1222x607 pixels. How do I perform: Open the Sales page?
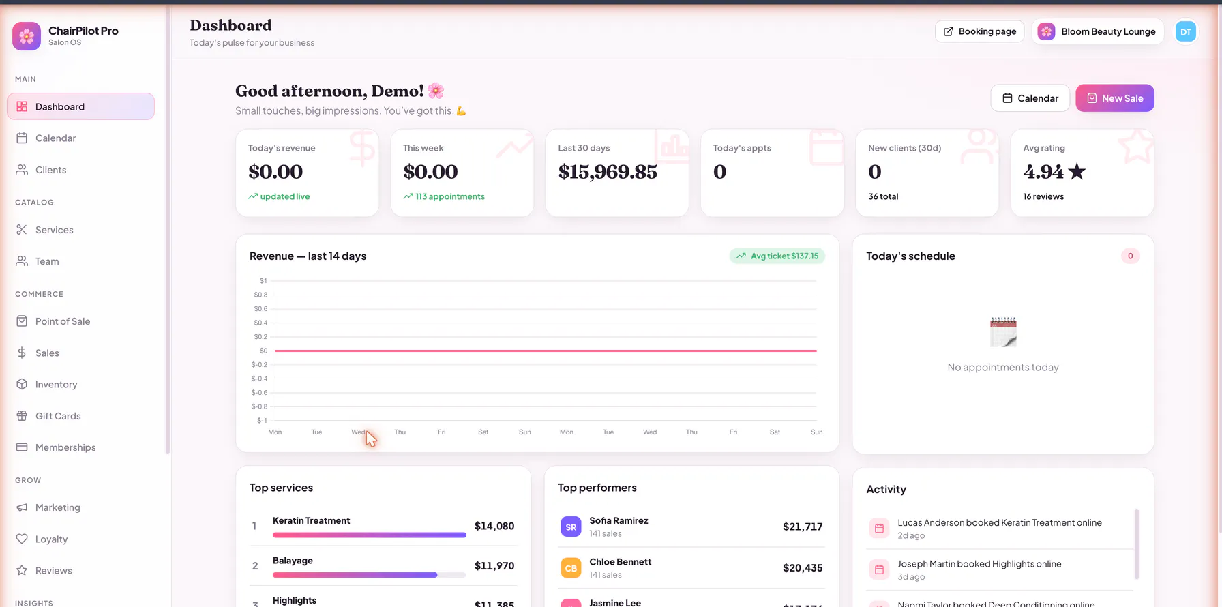pyautogui.click(x=80, y=353)
